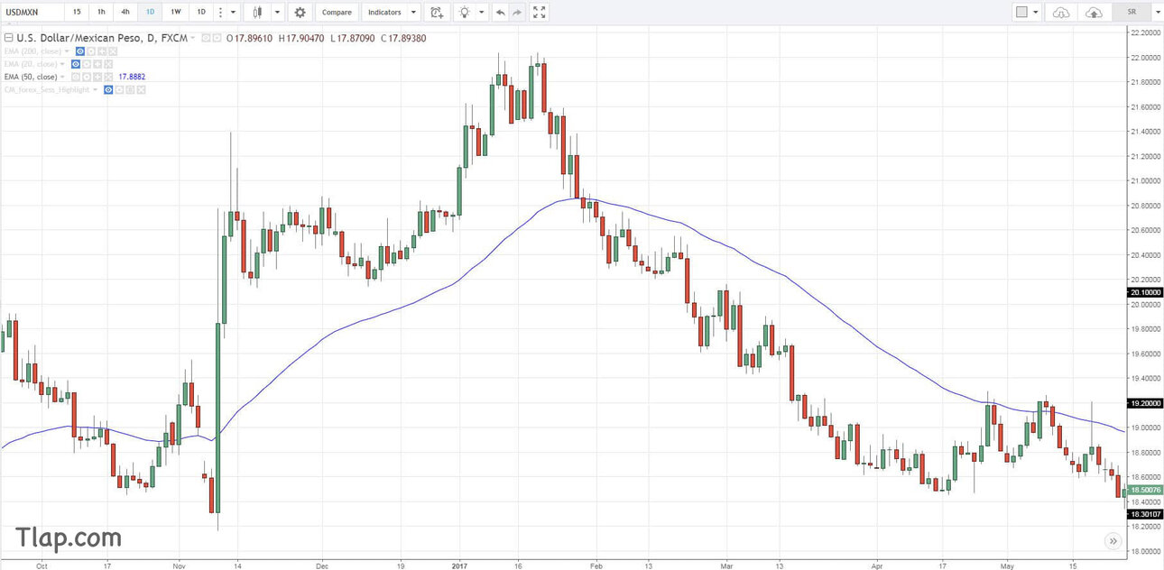Open the EMA (200, close) legend dropdown arrow
The height and width of the screenshot is (570, 1164).
67,51
